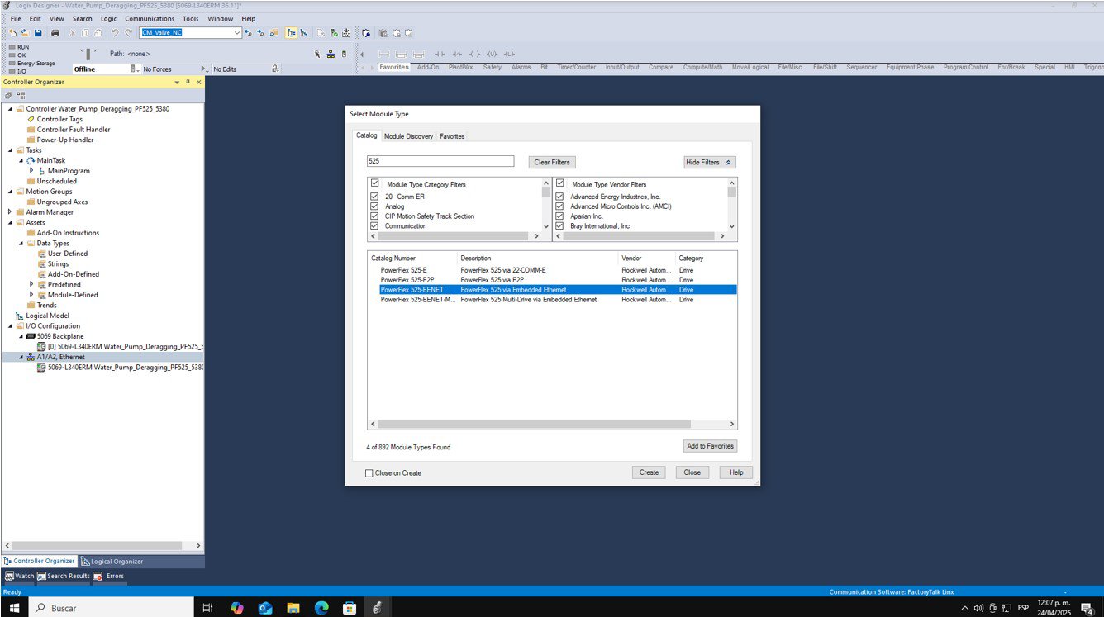Uncheck the Aparian Inc. vendor filter
Image resolution: width=1104 pixels, height=617 pixels.
click(560, 216)
